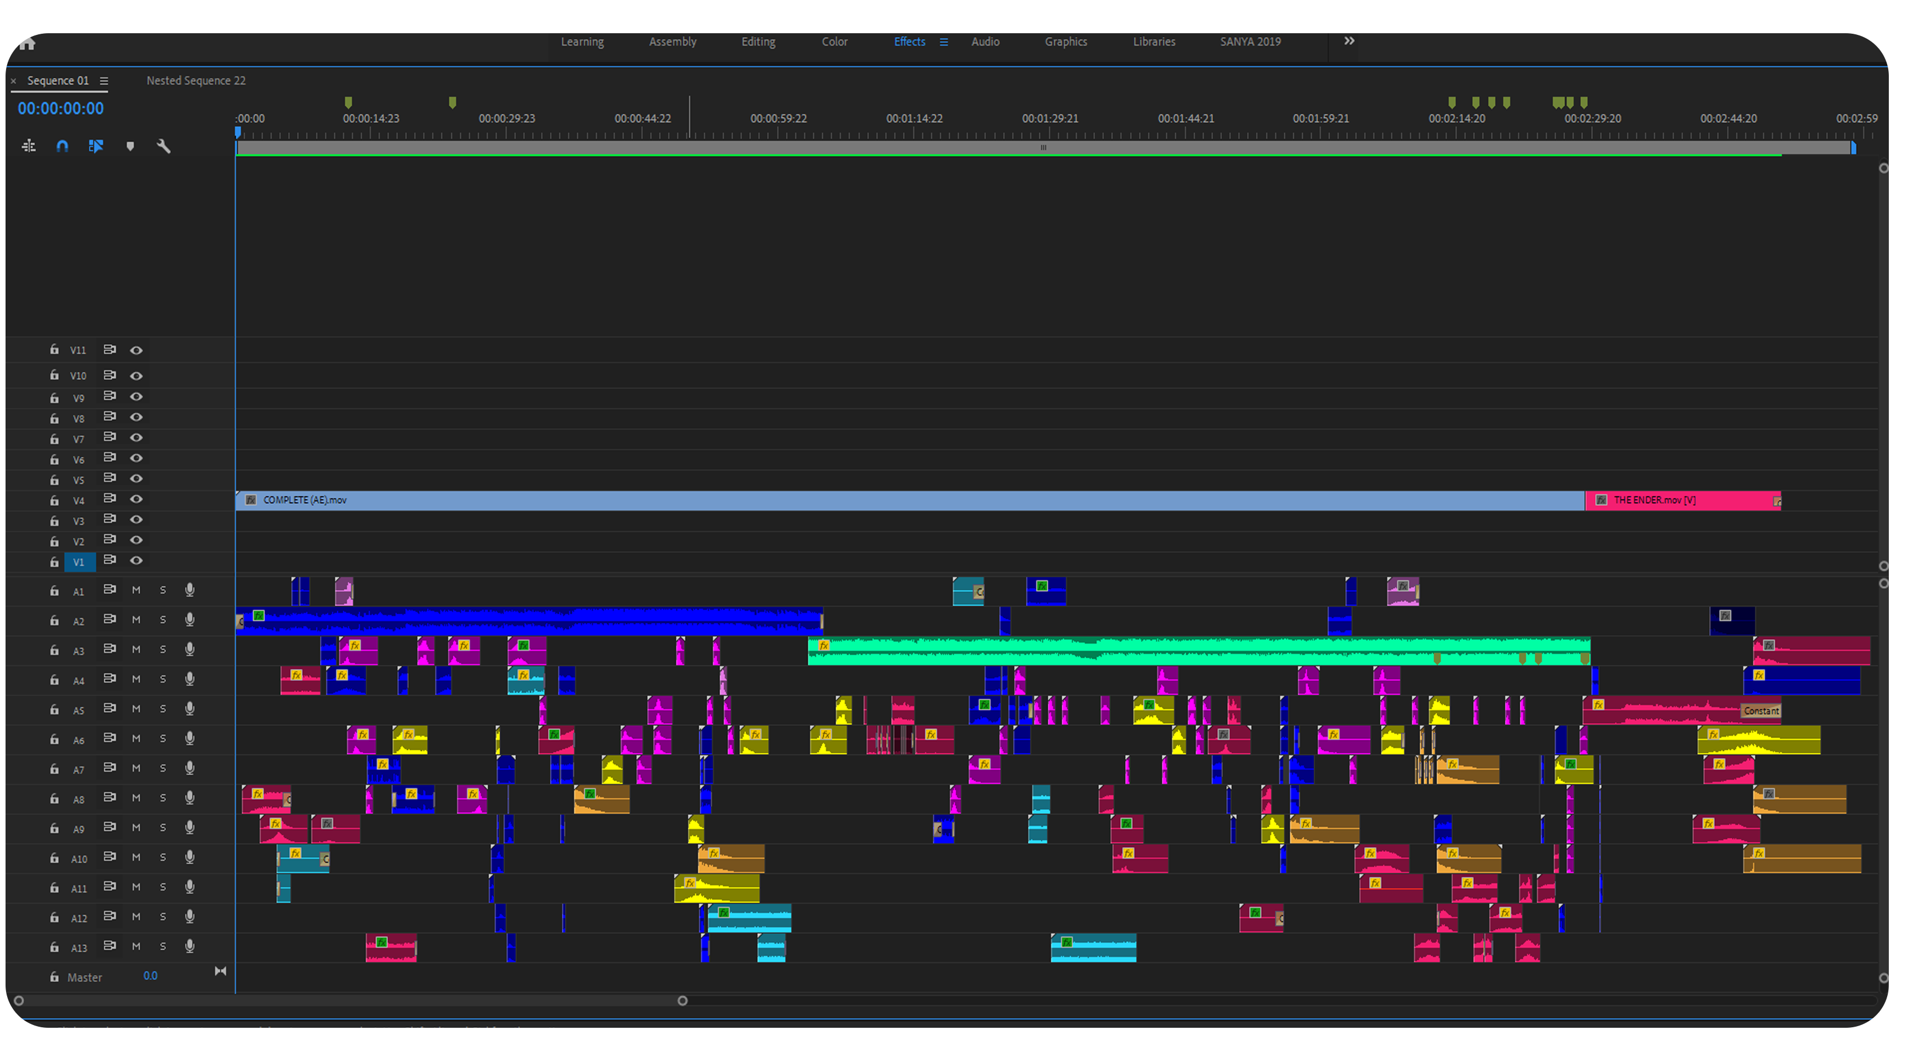Switch to the SANYA 2019 workspace
This screenshot has height=1061, width=1906.
point(1249,42)
